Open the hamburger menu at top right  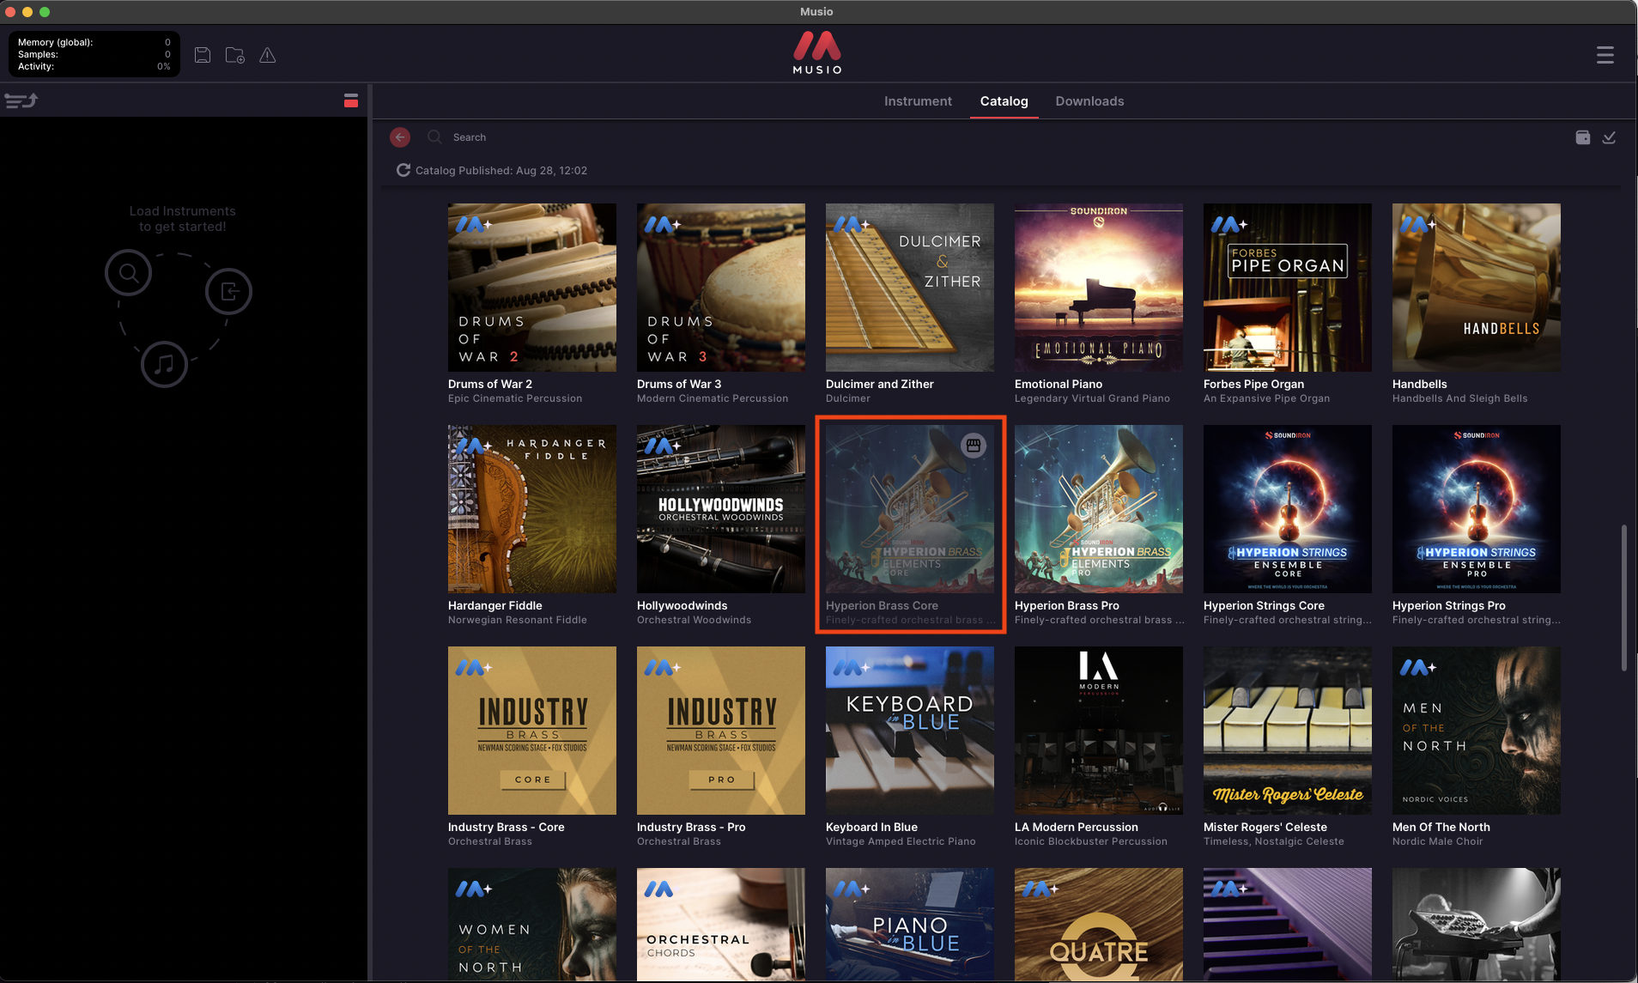coord(1605,55)
